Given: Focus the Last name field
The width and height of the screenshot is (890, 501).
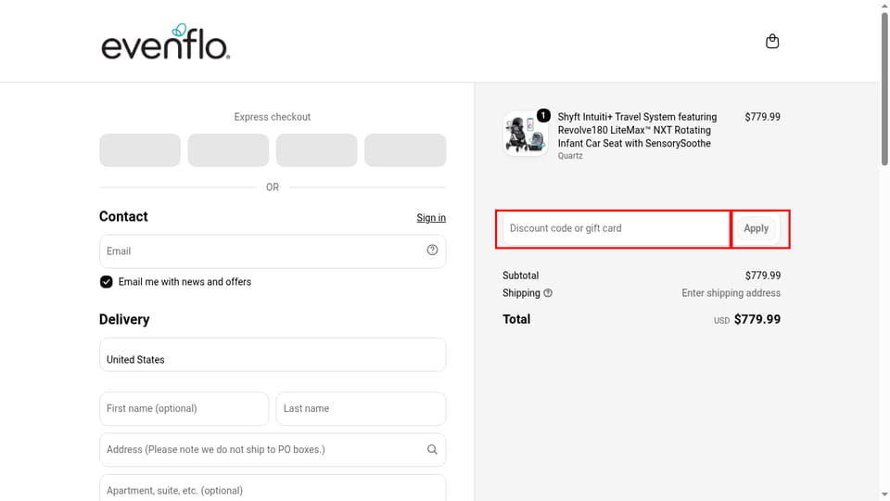Looking at the screenshot, I should click(x=361, y=408).
